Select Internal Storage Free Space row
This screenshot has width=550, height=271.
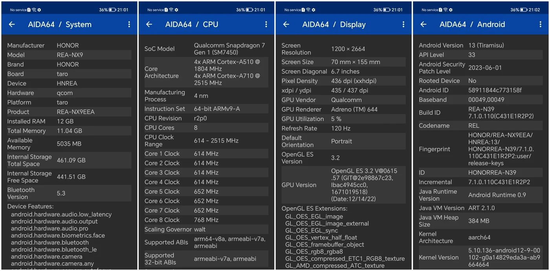point(69,177)
